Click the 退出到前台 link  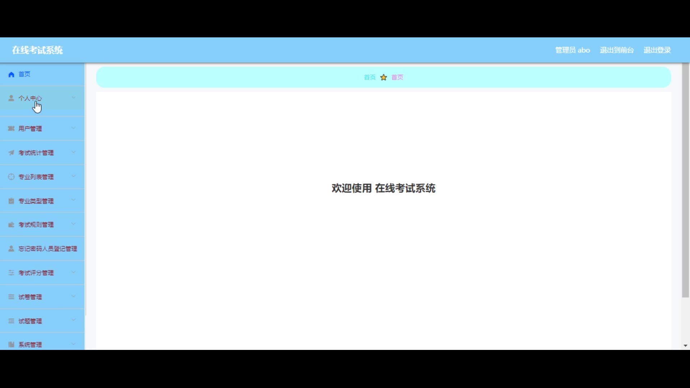point(617,50)
